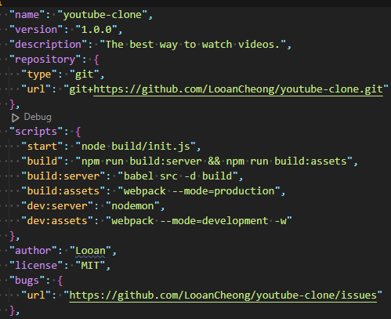Click the "repository" key

[x=45, y=60]
